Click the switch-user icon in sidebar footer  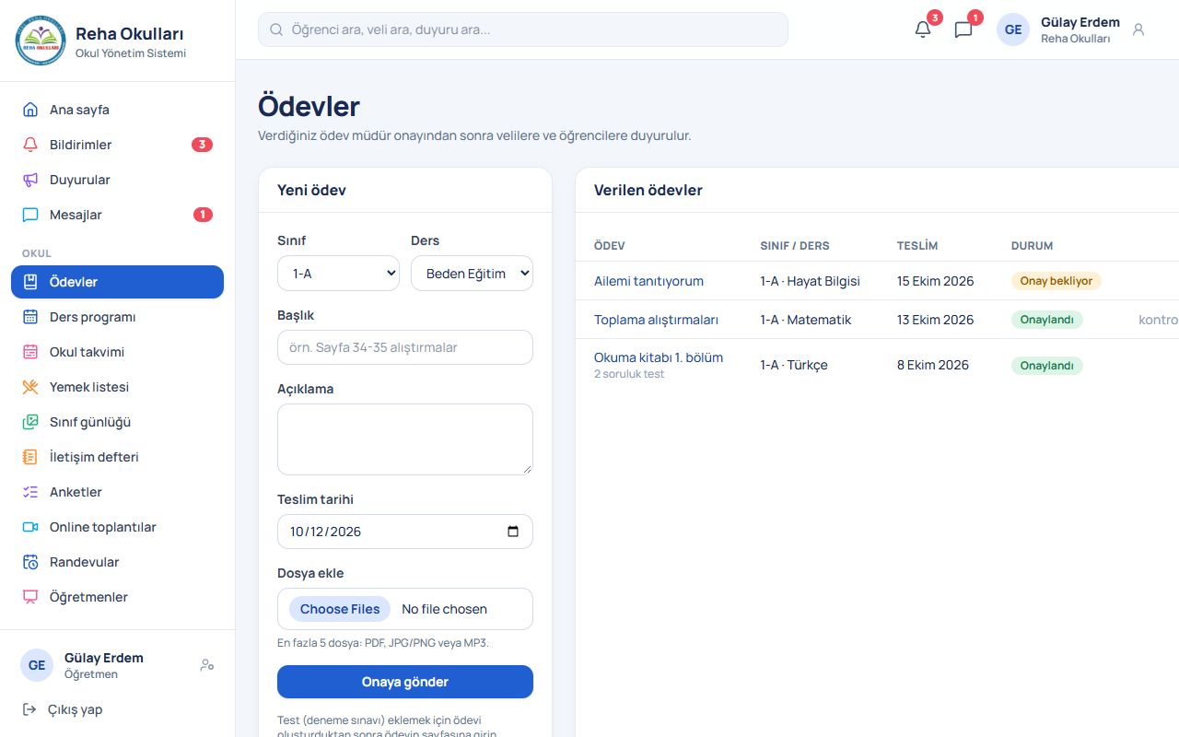pyautogui.click(x=207, y=665)
